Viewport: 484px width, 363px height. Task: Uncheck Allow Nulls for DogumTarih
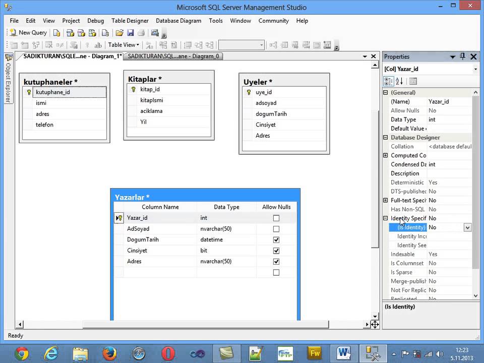click(276, 240)
